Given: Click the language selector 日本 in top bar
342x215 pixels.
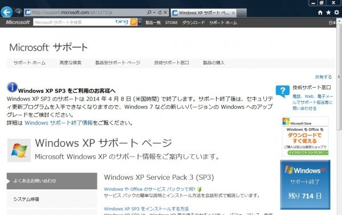Looking at the screenshot, I should (x=332, y=23).
